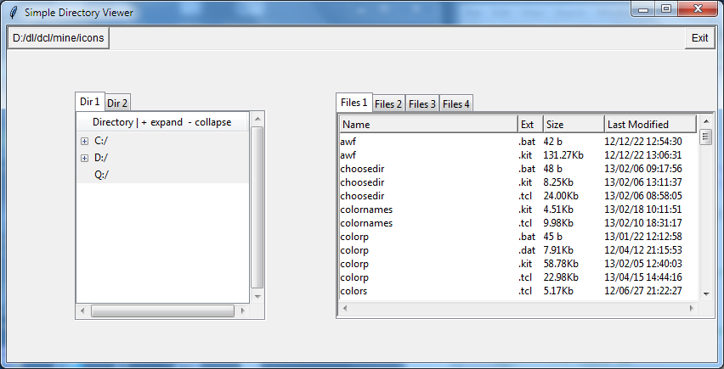Sort by the Ext column header
Image resolution: width=724 pixels, height=369 pixels.
point(530,125)
